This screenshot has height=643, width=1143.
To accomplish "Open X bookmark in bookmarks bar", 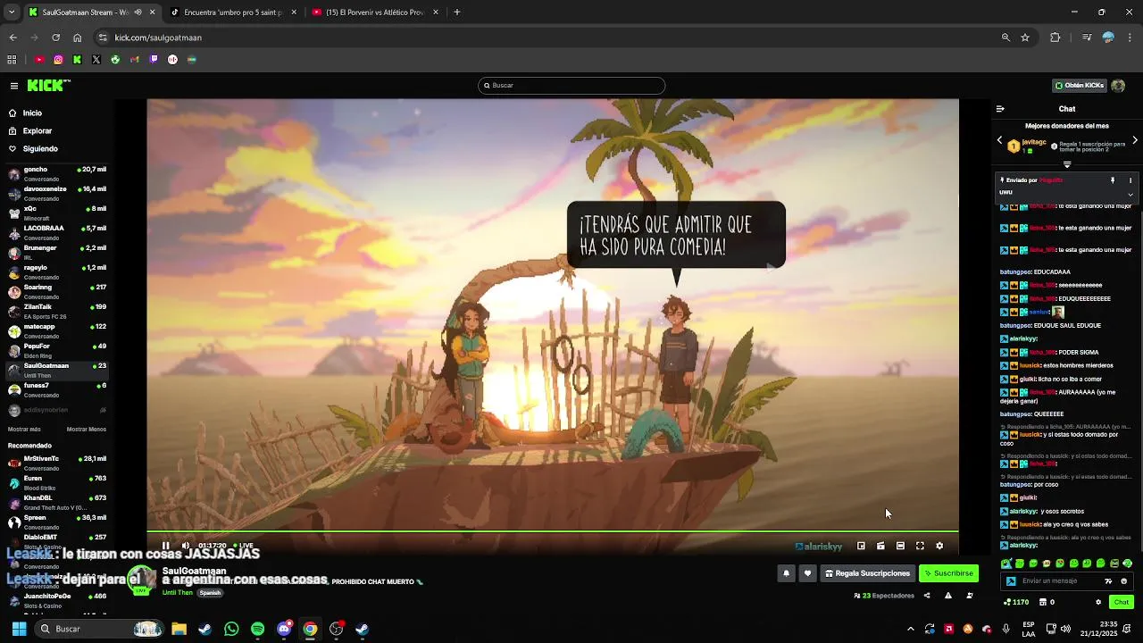I will [x=96, y=60].
